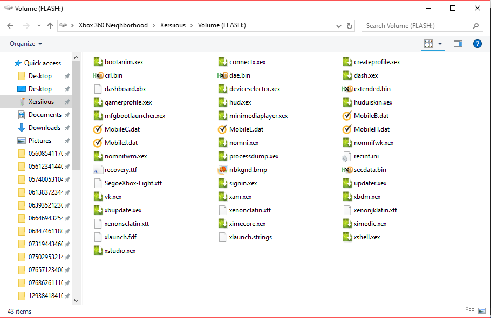Click the MobileC.dat checkmark icon
Viewport: 491px width, 318px height.
tap(98, 129)
